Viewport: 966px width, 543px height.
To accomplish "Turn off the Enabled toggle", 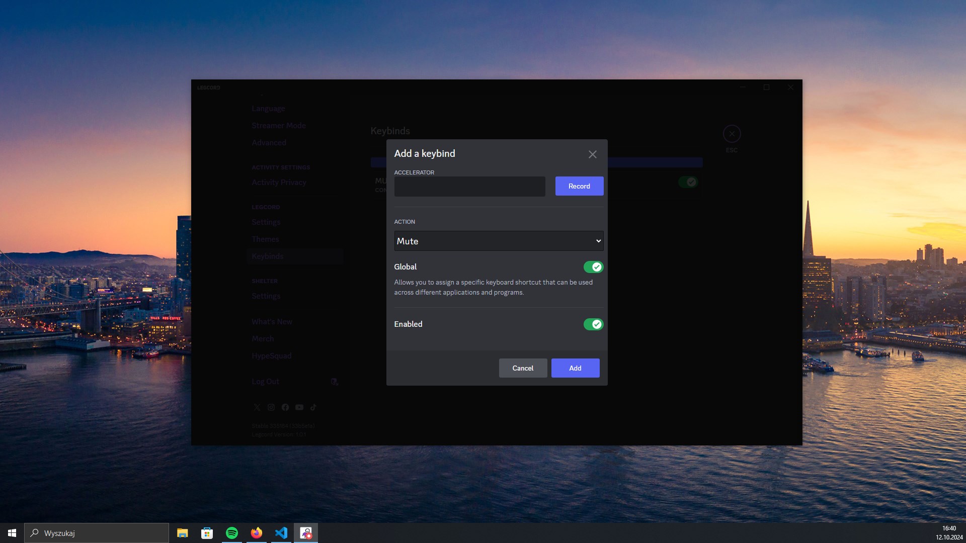I will [594, 324].
